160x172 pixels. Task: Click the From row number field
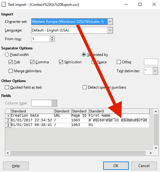pyautogui.click(x=40, y=39)
